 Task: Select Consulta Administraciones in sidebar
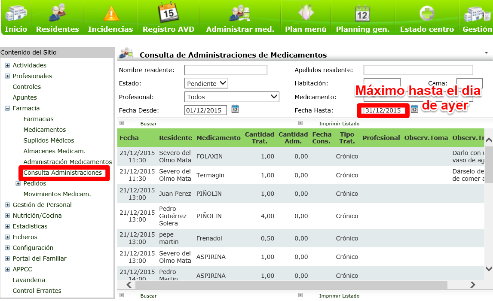click(x=62, y=173)
